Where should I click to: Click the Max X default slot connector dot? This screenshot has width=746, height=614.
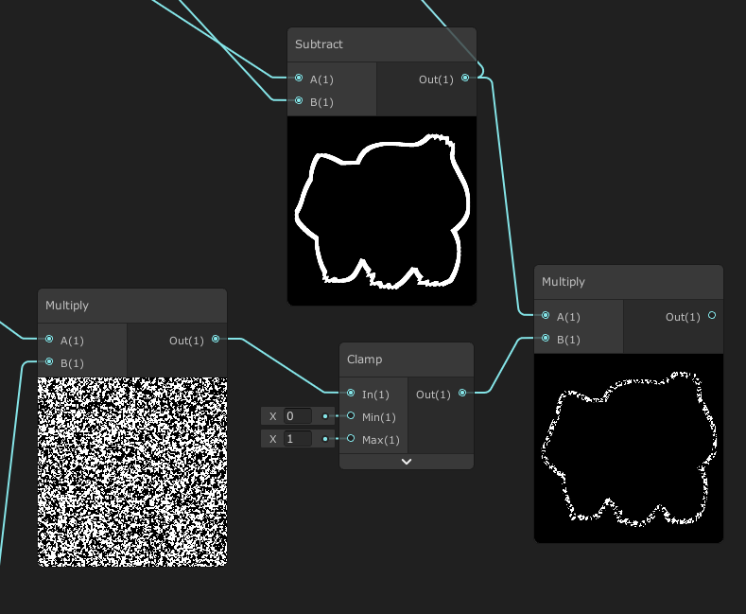tap(325, 439)
